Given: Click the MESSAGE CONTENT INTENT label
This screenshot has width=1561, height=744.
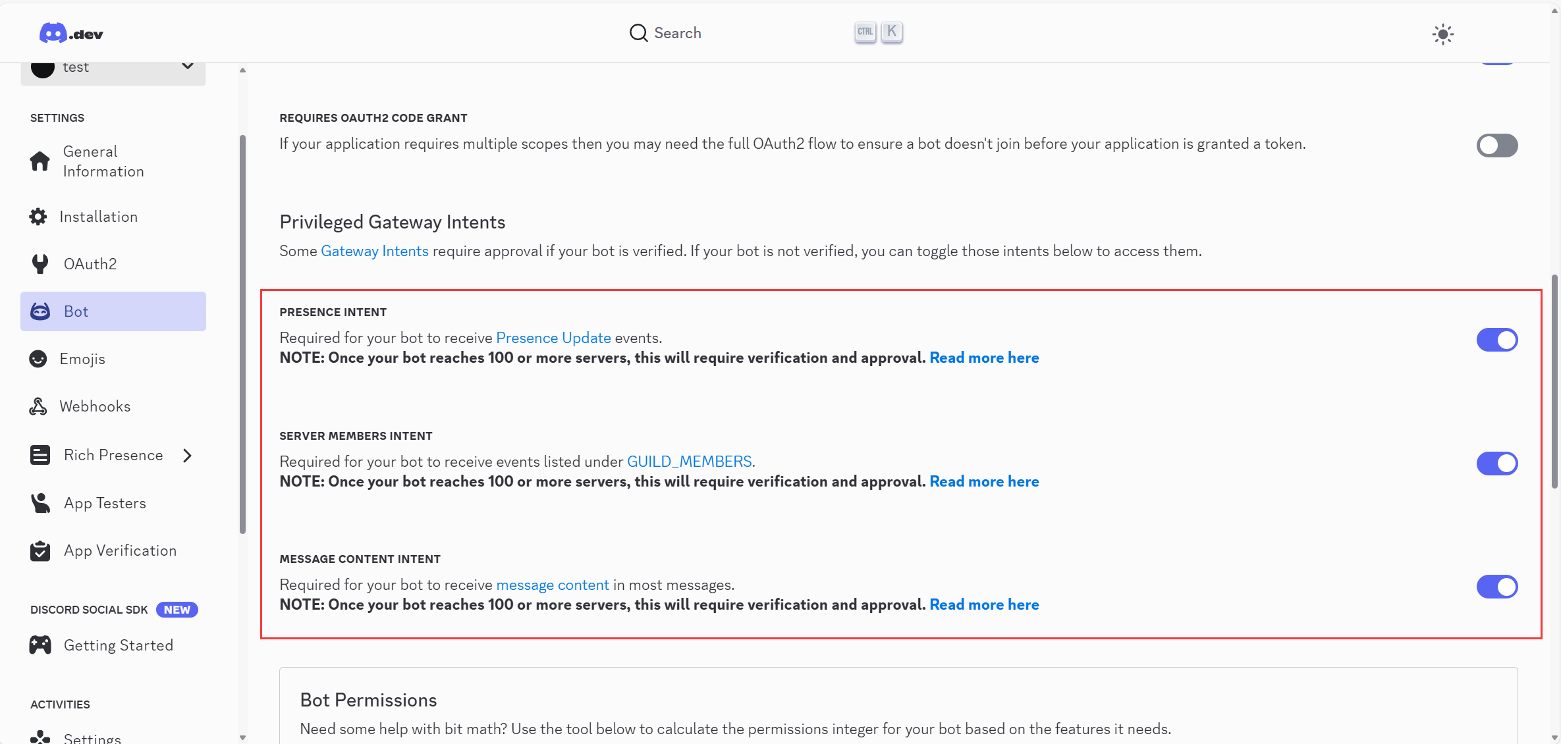Looking at the screenshot, I should [x=360, y=559].
